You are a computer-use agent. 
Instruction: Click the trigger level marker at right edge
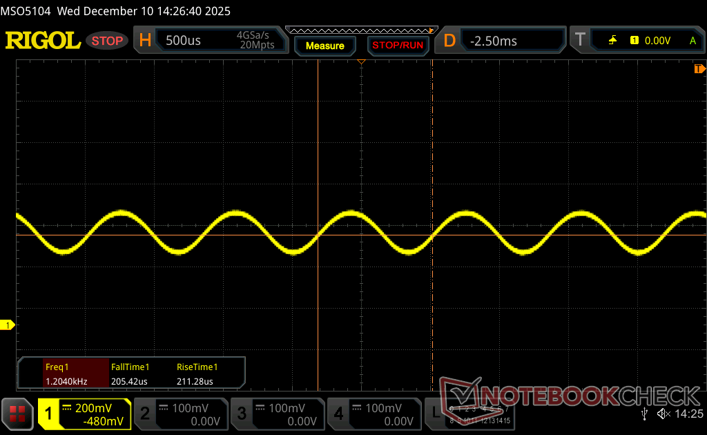coord(699,69)
